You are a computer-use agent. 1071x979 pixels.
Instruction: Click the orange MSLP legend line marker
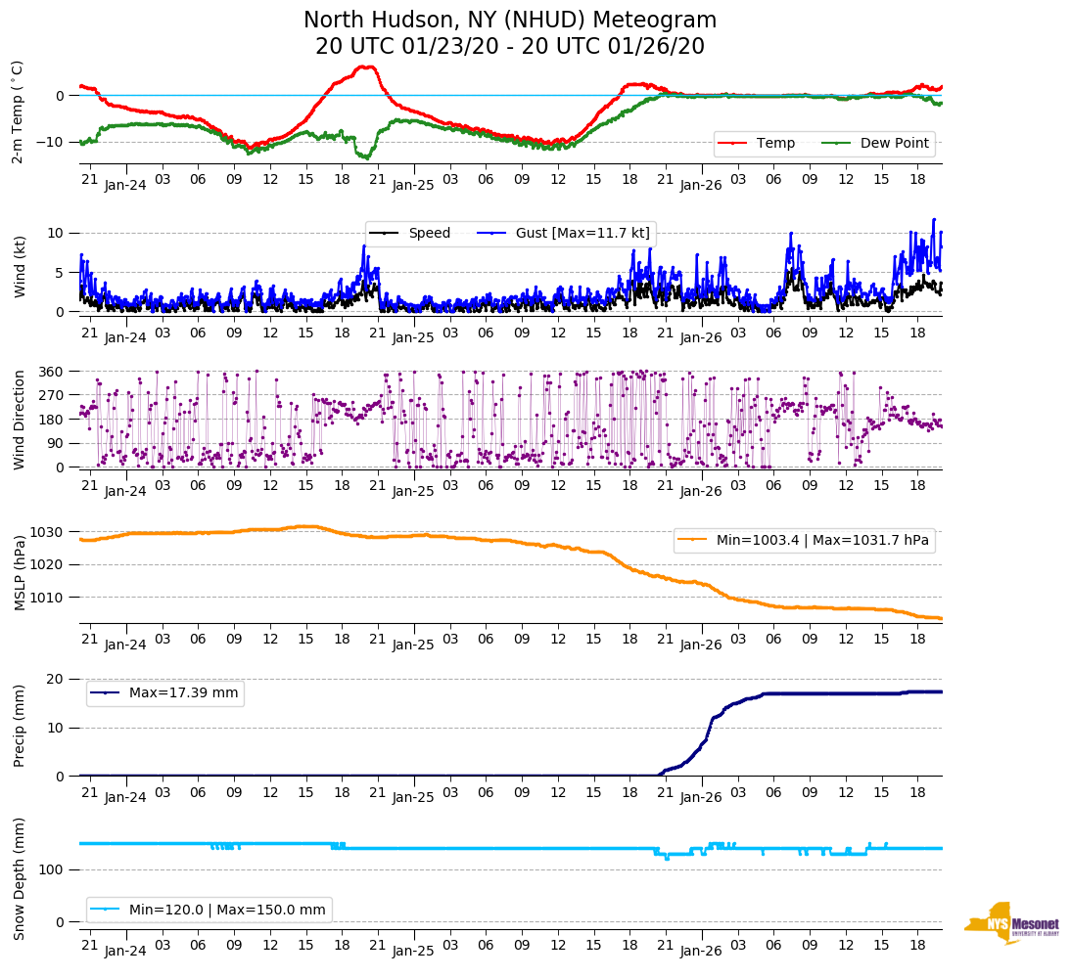pyautogui.click(x=693, y=540)
